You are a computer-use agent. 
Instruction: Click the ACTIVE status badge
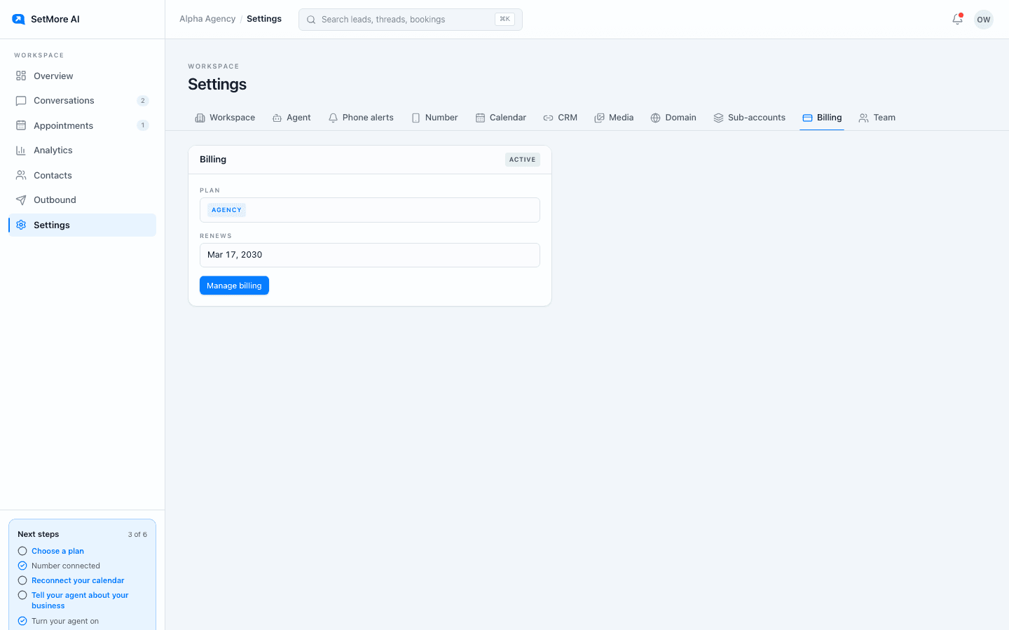point(523,160)
